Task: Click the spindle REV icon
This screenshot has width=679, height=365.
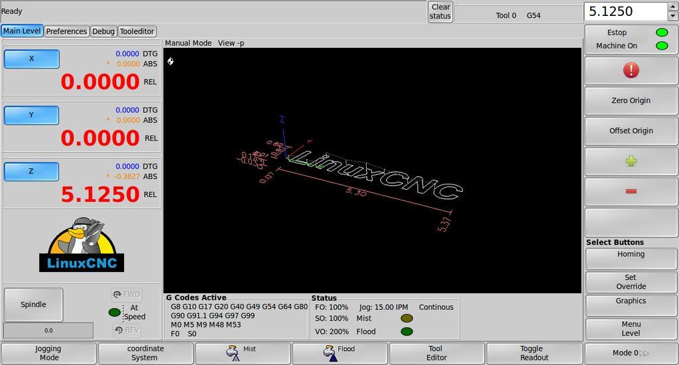Action: [127, 330]
